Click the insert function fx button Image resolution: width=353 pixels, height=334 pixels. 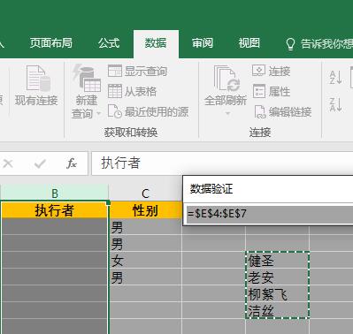point(72,163)
